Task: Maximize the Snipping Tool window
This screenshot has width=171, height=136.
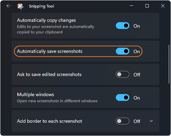Action: [x=147, y=6]
